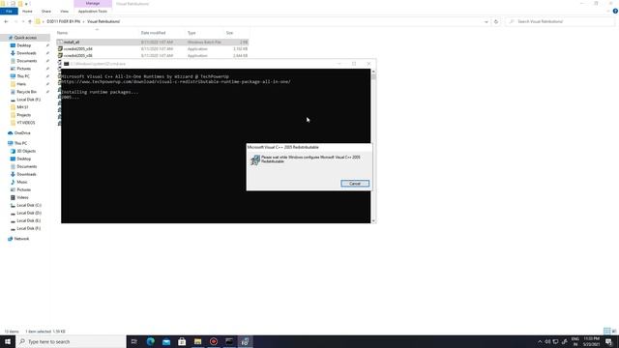Select the vcredist2005_x64 application file

[153, 49]
